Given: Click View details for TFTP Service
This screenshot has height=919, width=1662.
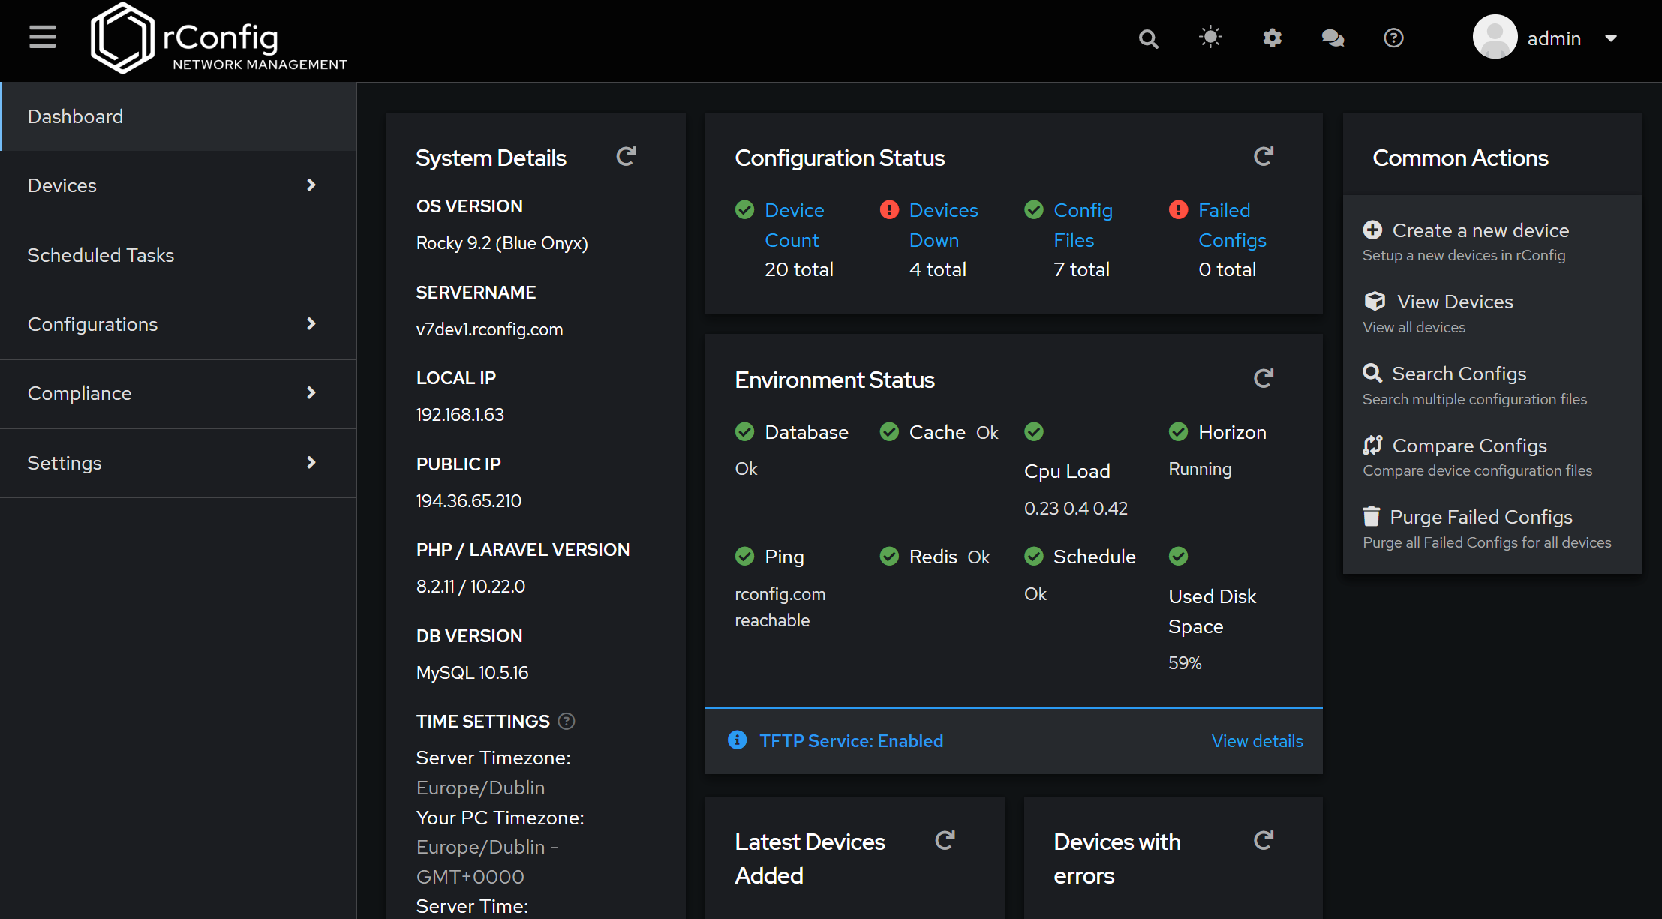Looking at the screenshot, I should (1257, 741).
